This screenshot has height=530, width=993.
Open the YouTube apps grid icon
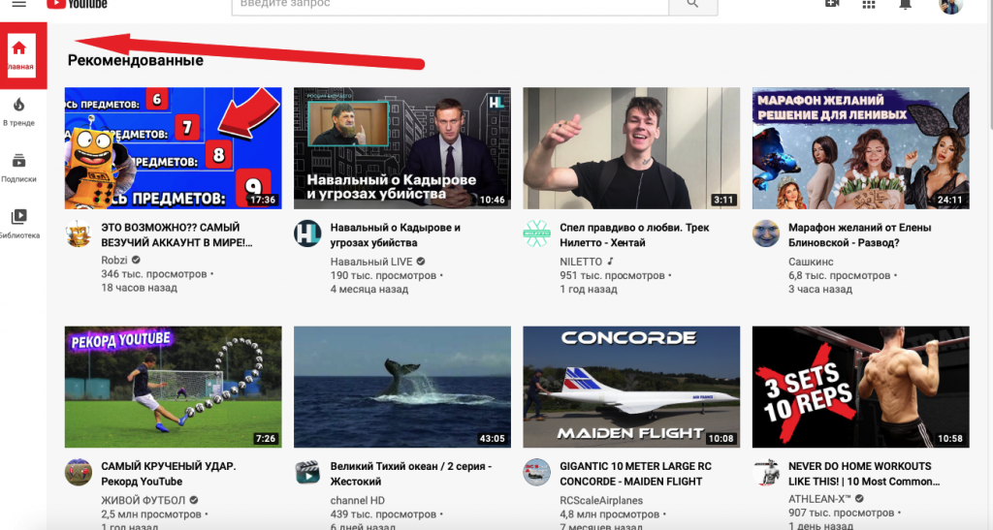(869, 5)
